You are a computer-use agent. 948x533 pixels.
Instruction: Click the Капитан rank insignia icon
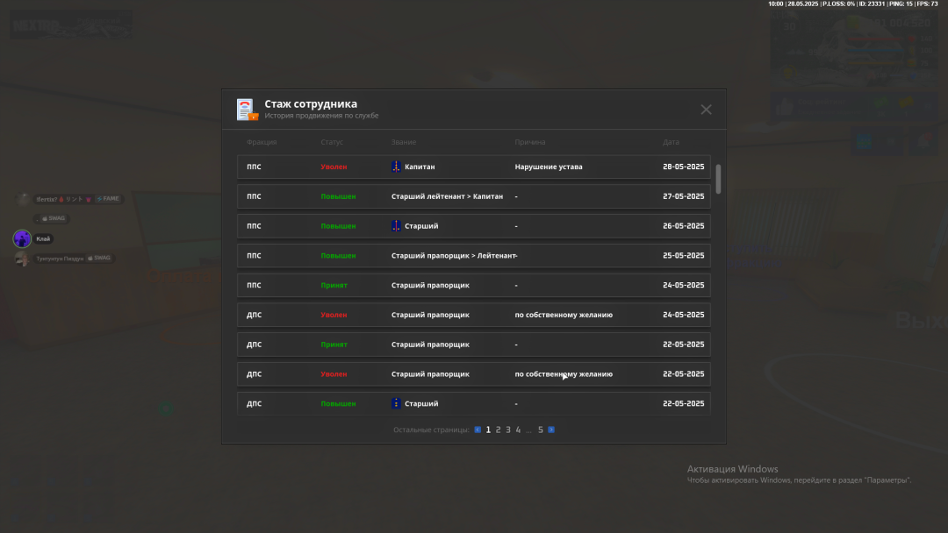(396, 167)
